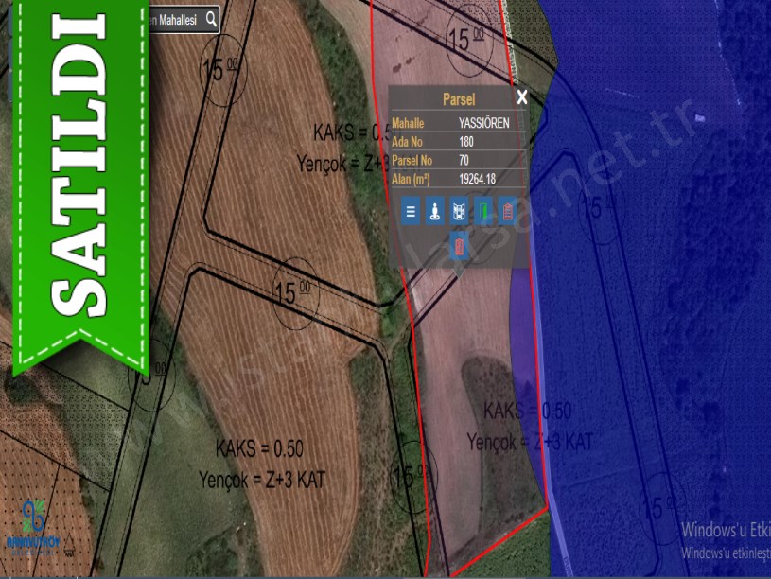
Task: Click the green door icon
Action: (x=483, y=211)
